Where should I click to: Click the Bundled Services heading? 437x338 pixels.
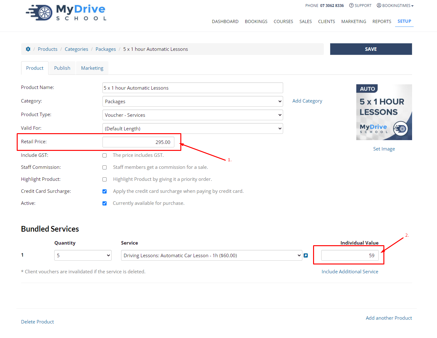click(x=50, y=229)
